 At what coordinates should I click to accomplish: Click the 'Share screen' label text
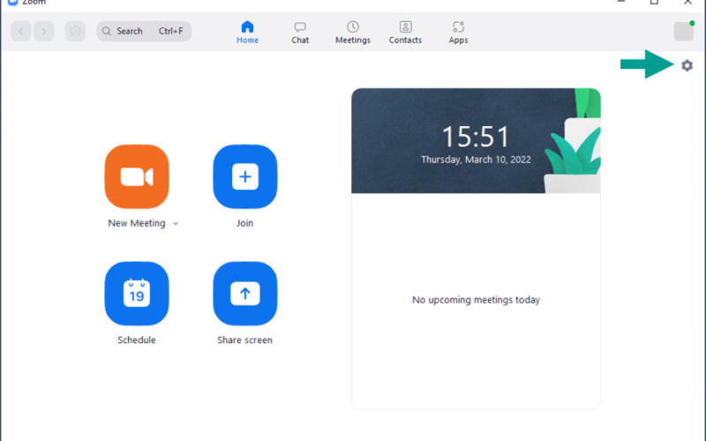(245, 340)
